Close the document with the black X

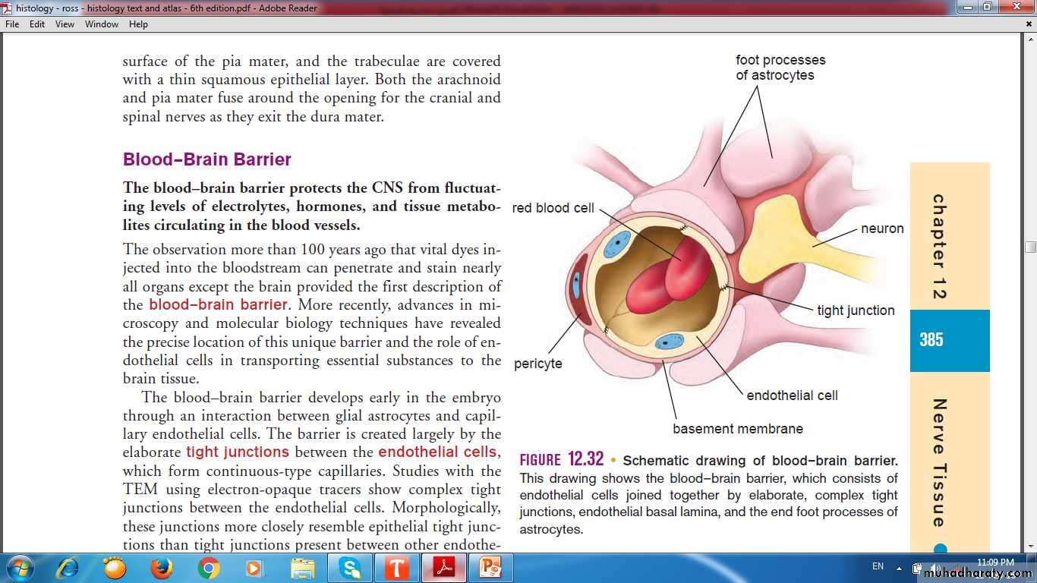[1029, 24]
